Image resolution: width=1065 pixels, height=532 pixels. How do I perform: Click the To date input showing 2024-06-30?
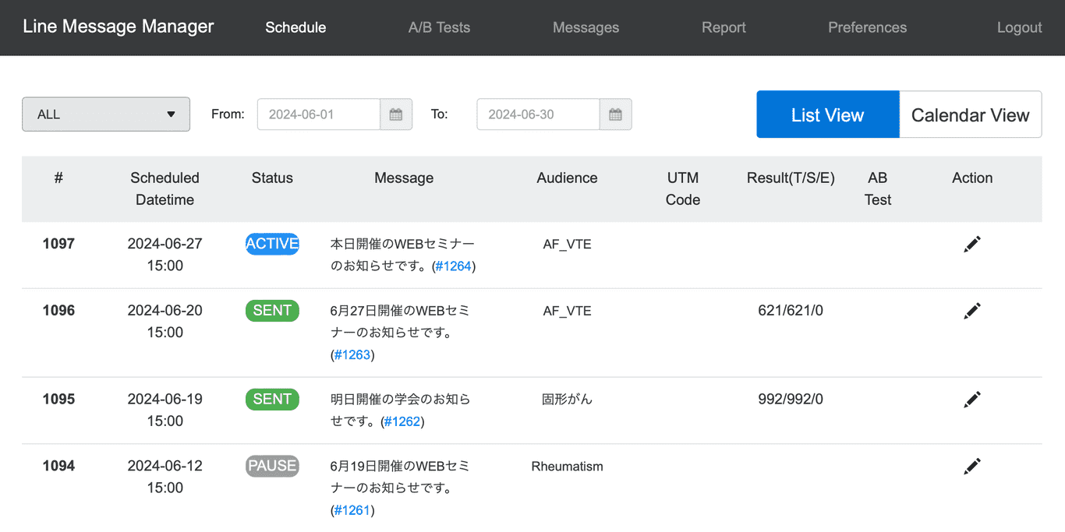[x=538, y=114]
